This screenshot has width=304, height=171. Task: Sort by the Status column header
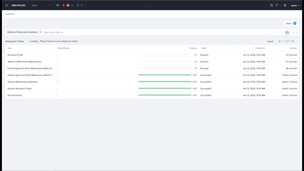[x=204, y=48]
